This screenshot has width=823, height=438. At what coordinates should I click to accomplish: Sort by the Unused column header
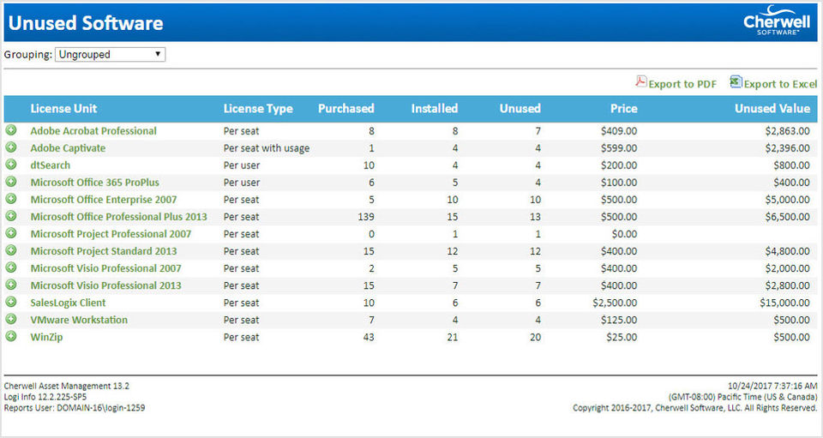[x=520, y=109]
